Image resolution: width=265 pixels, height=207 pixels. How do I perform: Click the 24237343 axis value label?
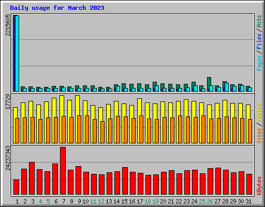(8, 158)
